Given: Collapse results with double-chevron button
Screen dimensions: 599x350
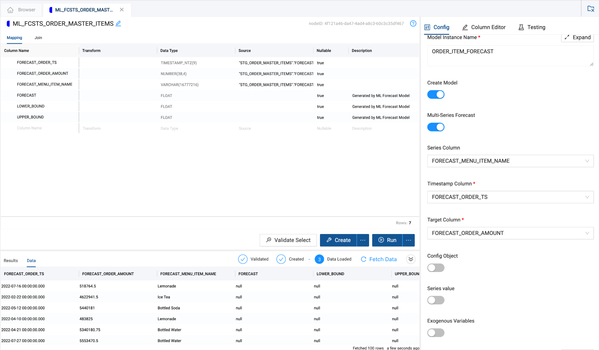Looking at the screenshot, I should (x=411, y=259).
